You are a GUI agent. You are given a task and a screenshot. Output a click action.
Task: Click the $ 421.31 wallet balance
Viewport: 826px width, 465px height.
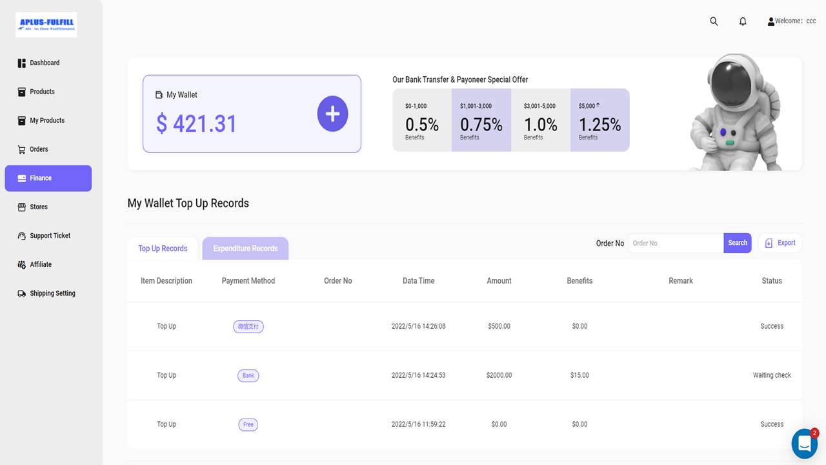point(197,123)
